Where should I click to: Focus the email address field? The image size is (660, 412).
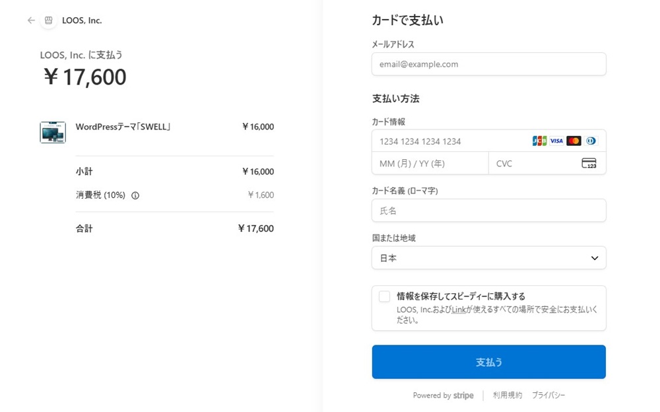pyautogui.click(x=488, y=64)
